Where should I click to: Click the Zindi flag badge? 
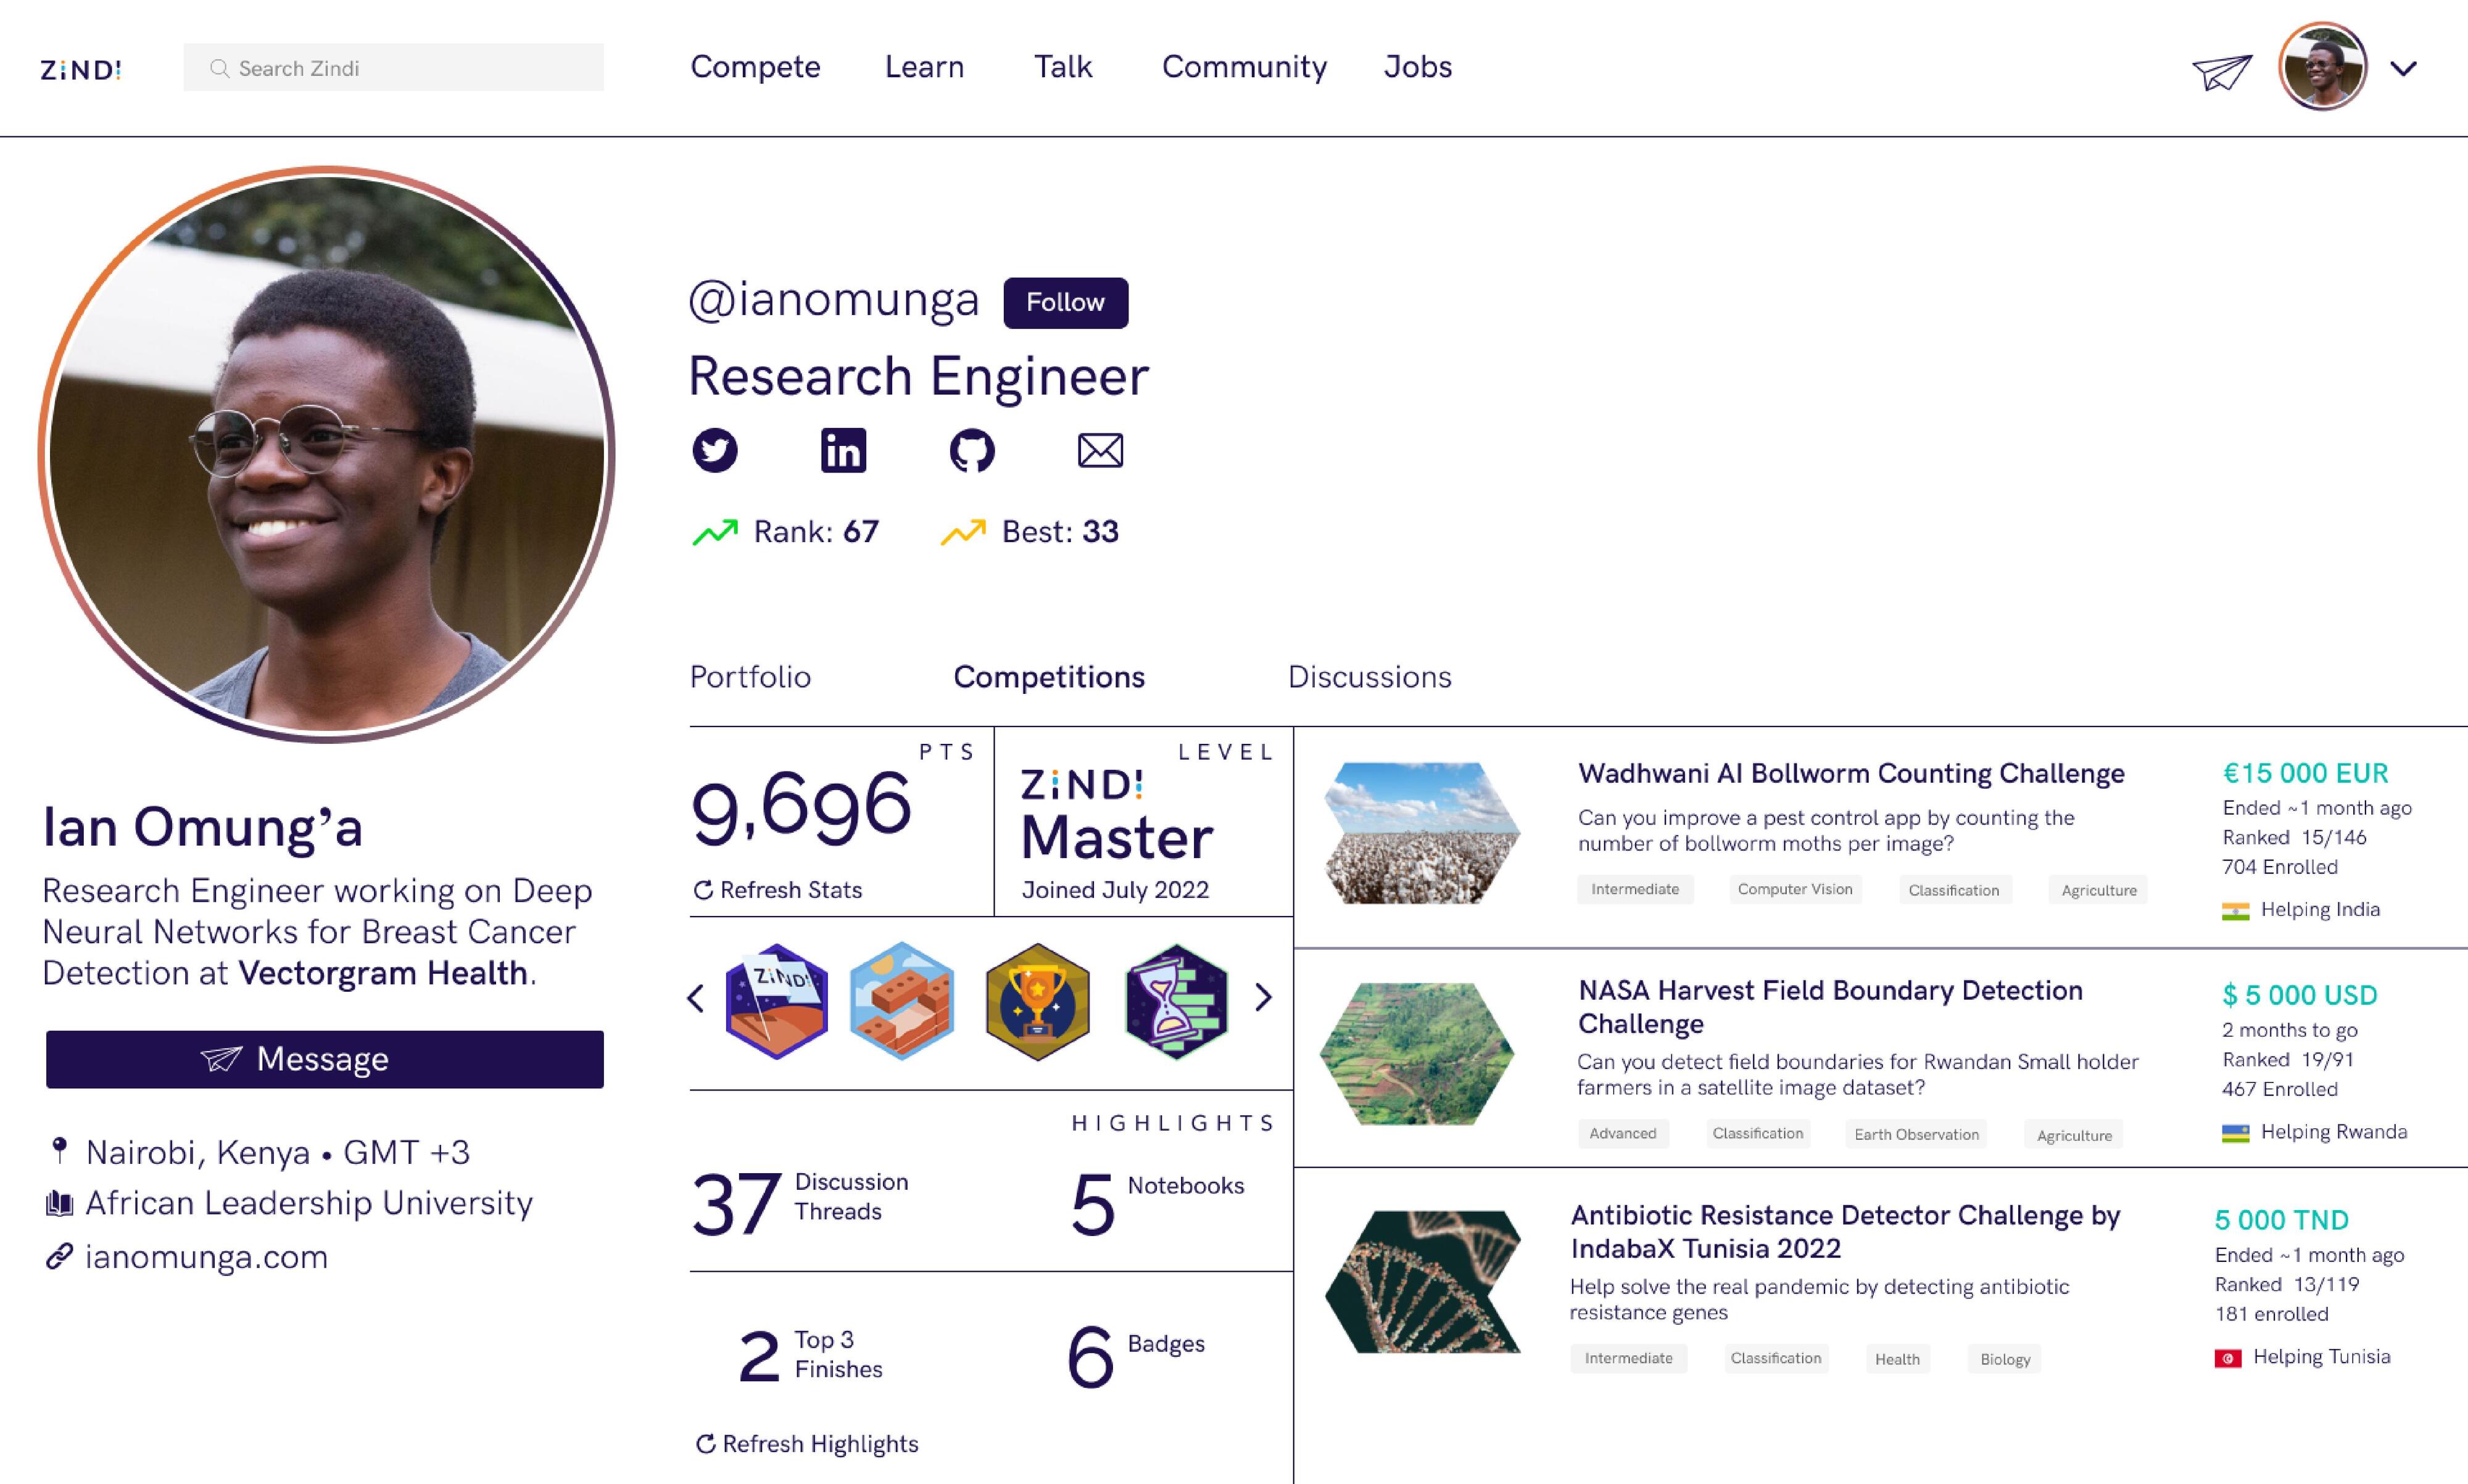(776, 1001)
